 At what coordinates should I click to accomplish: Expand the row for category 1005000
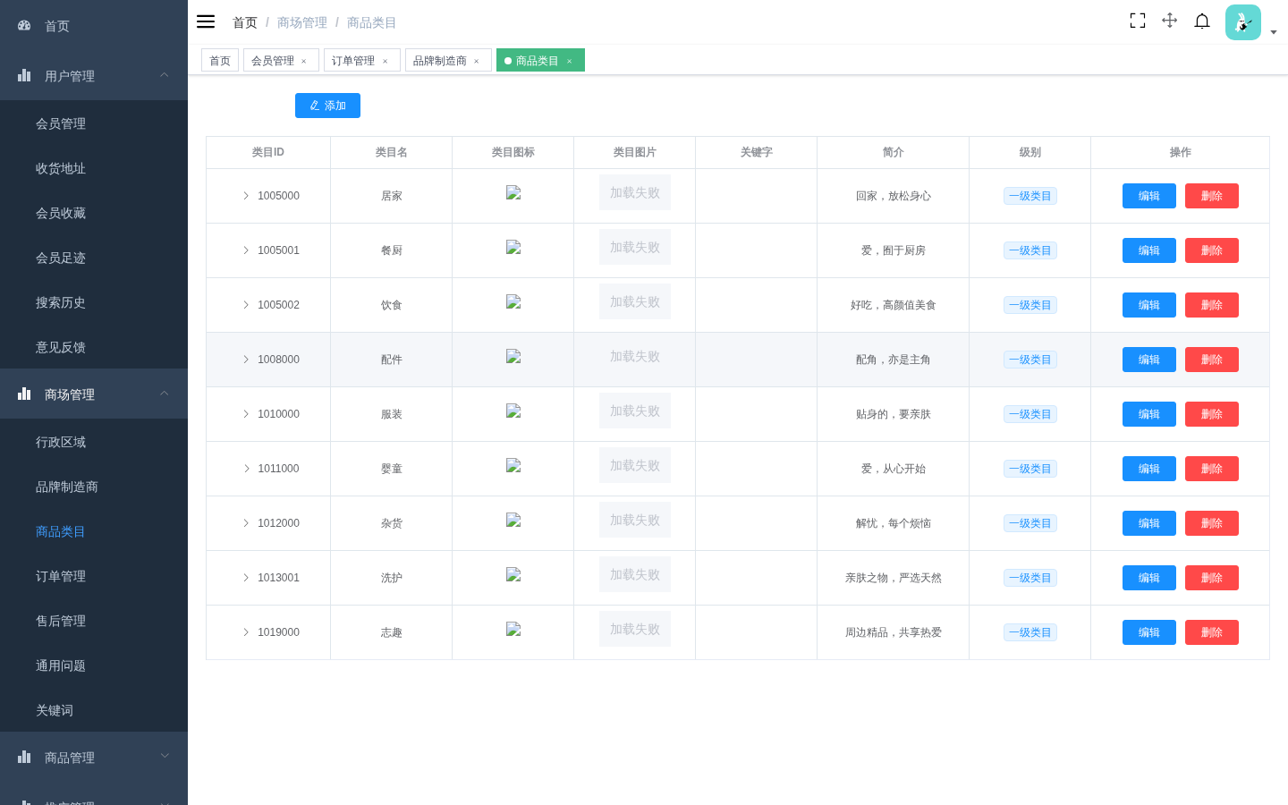[246, 196]
